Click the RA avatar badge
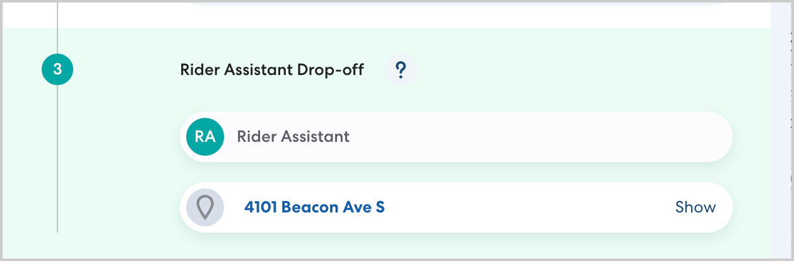794x261 pixels. (205, 137)
